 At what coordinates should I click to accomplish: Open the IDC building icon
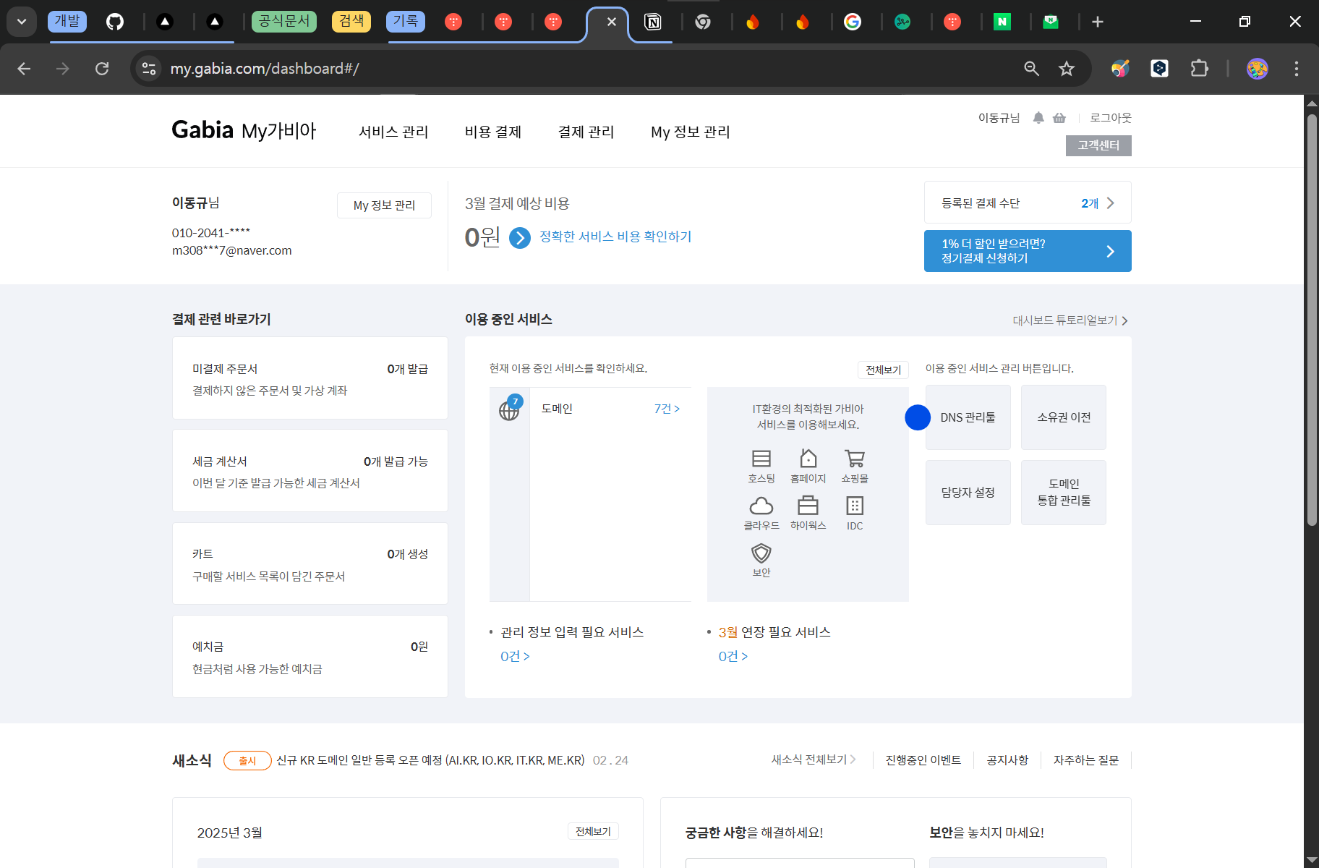tap(855, 513)
